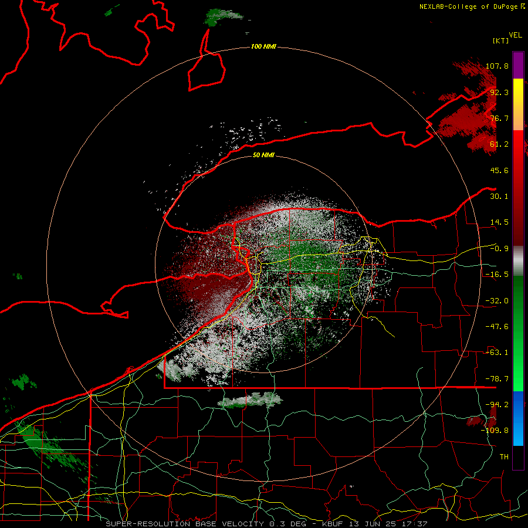Select the -94.2 legend value

tap(497, 404)
